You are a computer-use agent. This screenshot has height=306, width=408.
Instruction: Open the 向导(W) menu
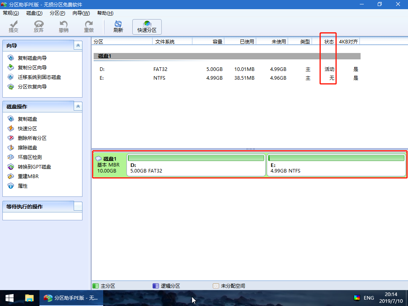pyautogui.click(x=81, y=13)
